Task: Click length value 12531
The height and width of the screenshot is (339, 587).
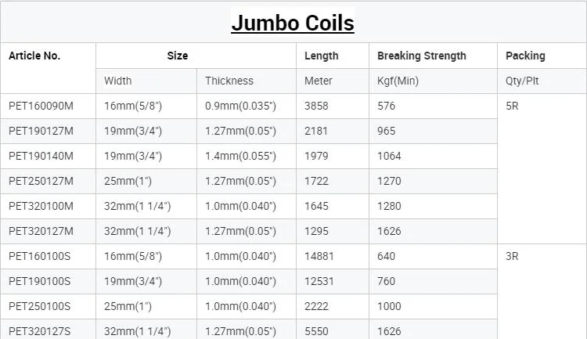Action: click(x=319, y=281)
